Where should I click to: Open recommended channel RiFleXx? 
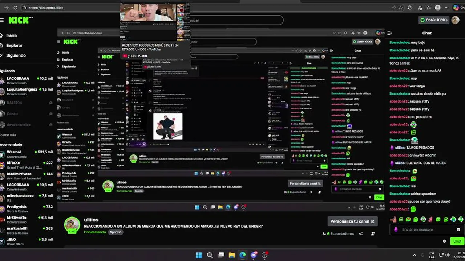click(x=27, y=165)
